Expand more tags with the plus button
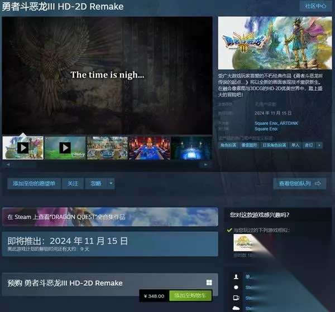 click(319, 145)
